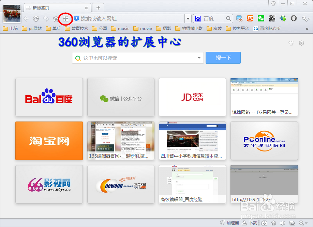Viewport: 313px width, 227px height.
Task: Open the 摄影 bookmark folder
Action: tap(164, 29)
